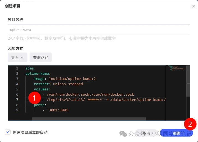Toggle 创建项目后立即启动 checkbox
Screen dimensions: 198x142
[8, 132]
